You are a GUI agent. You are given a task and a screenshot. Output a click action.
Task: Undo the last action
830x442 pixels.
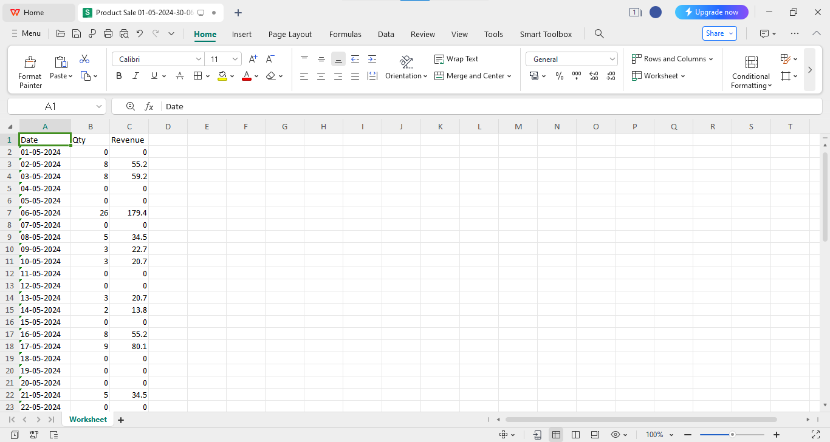140,34
